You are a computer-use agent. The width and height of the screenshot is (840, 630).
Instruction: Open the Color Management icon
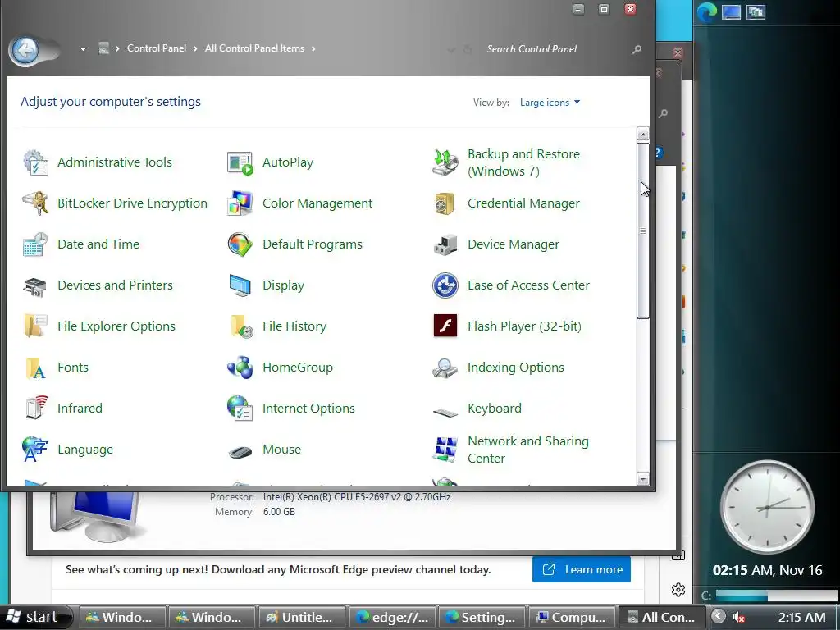point(240,203)
